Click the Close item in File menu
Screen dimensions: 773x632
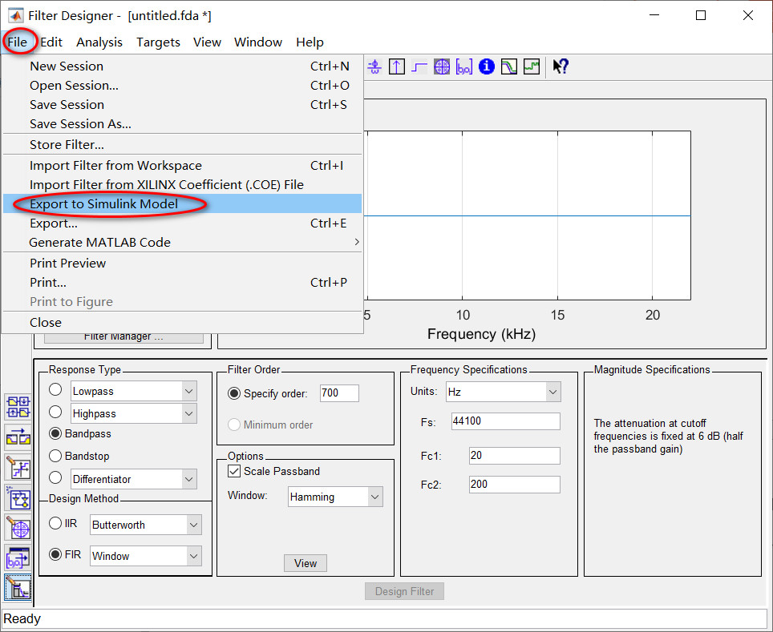182,322
